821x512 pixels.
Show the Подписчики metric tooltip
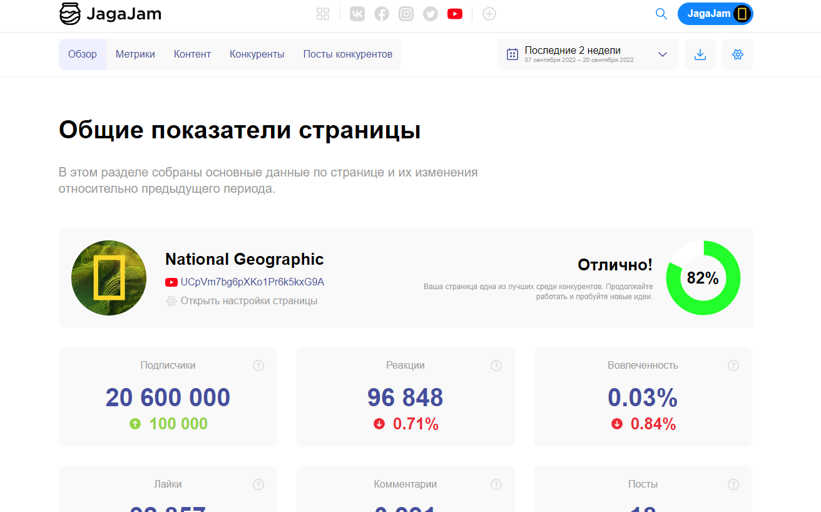coord(258,365)
